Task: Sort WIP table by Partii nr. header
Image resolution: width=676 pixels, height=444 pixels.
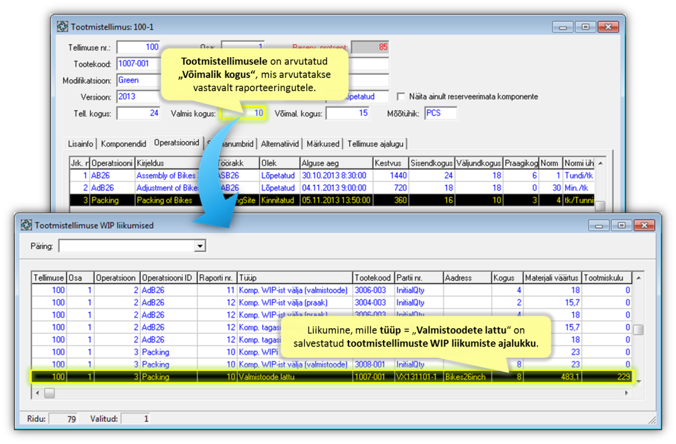Action: click(x=419, y=278)
